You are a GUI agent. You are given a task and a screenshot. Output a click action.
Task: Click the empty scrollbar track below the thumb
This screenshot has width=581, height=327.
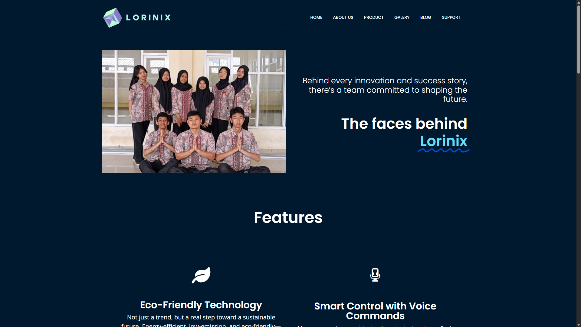[579, 197]
